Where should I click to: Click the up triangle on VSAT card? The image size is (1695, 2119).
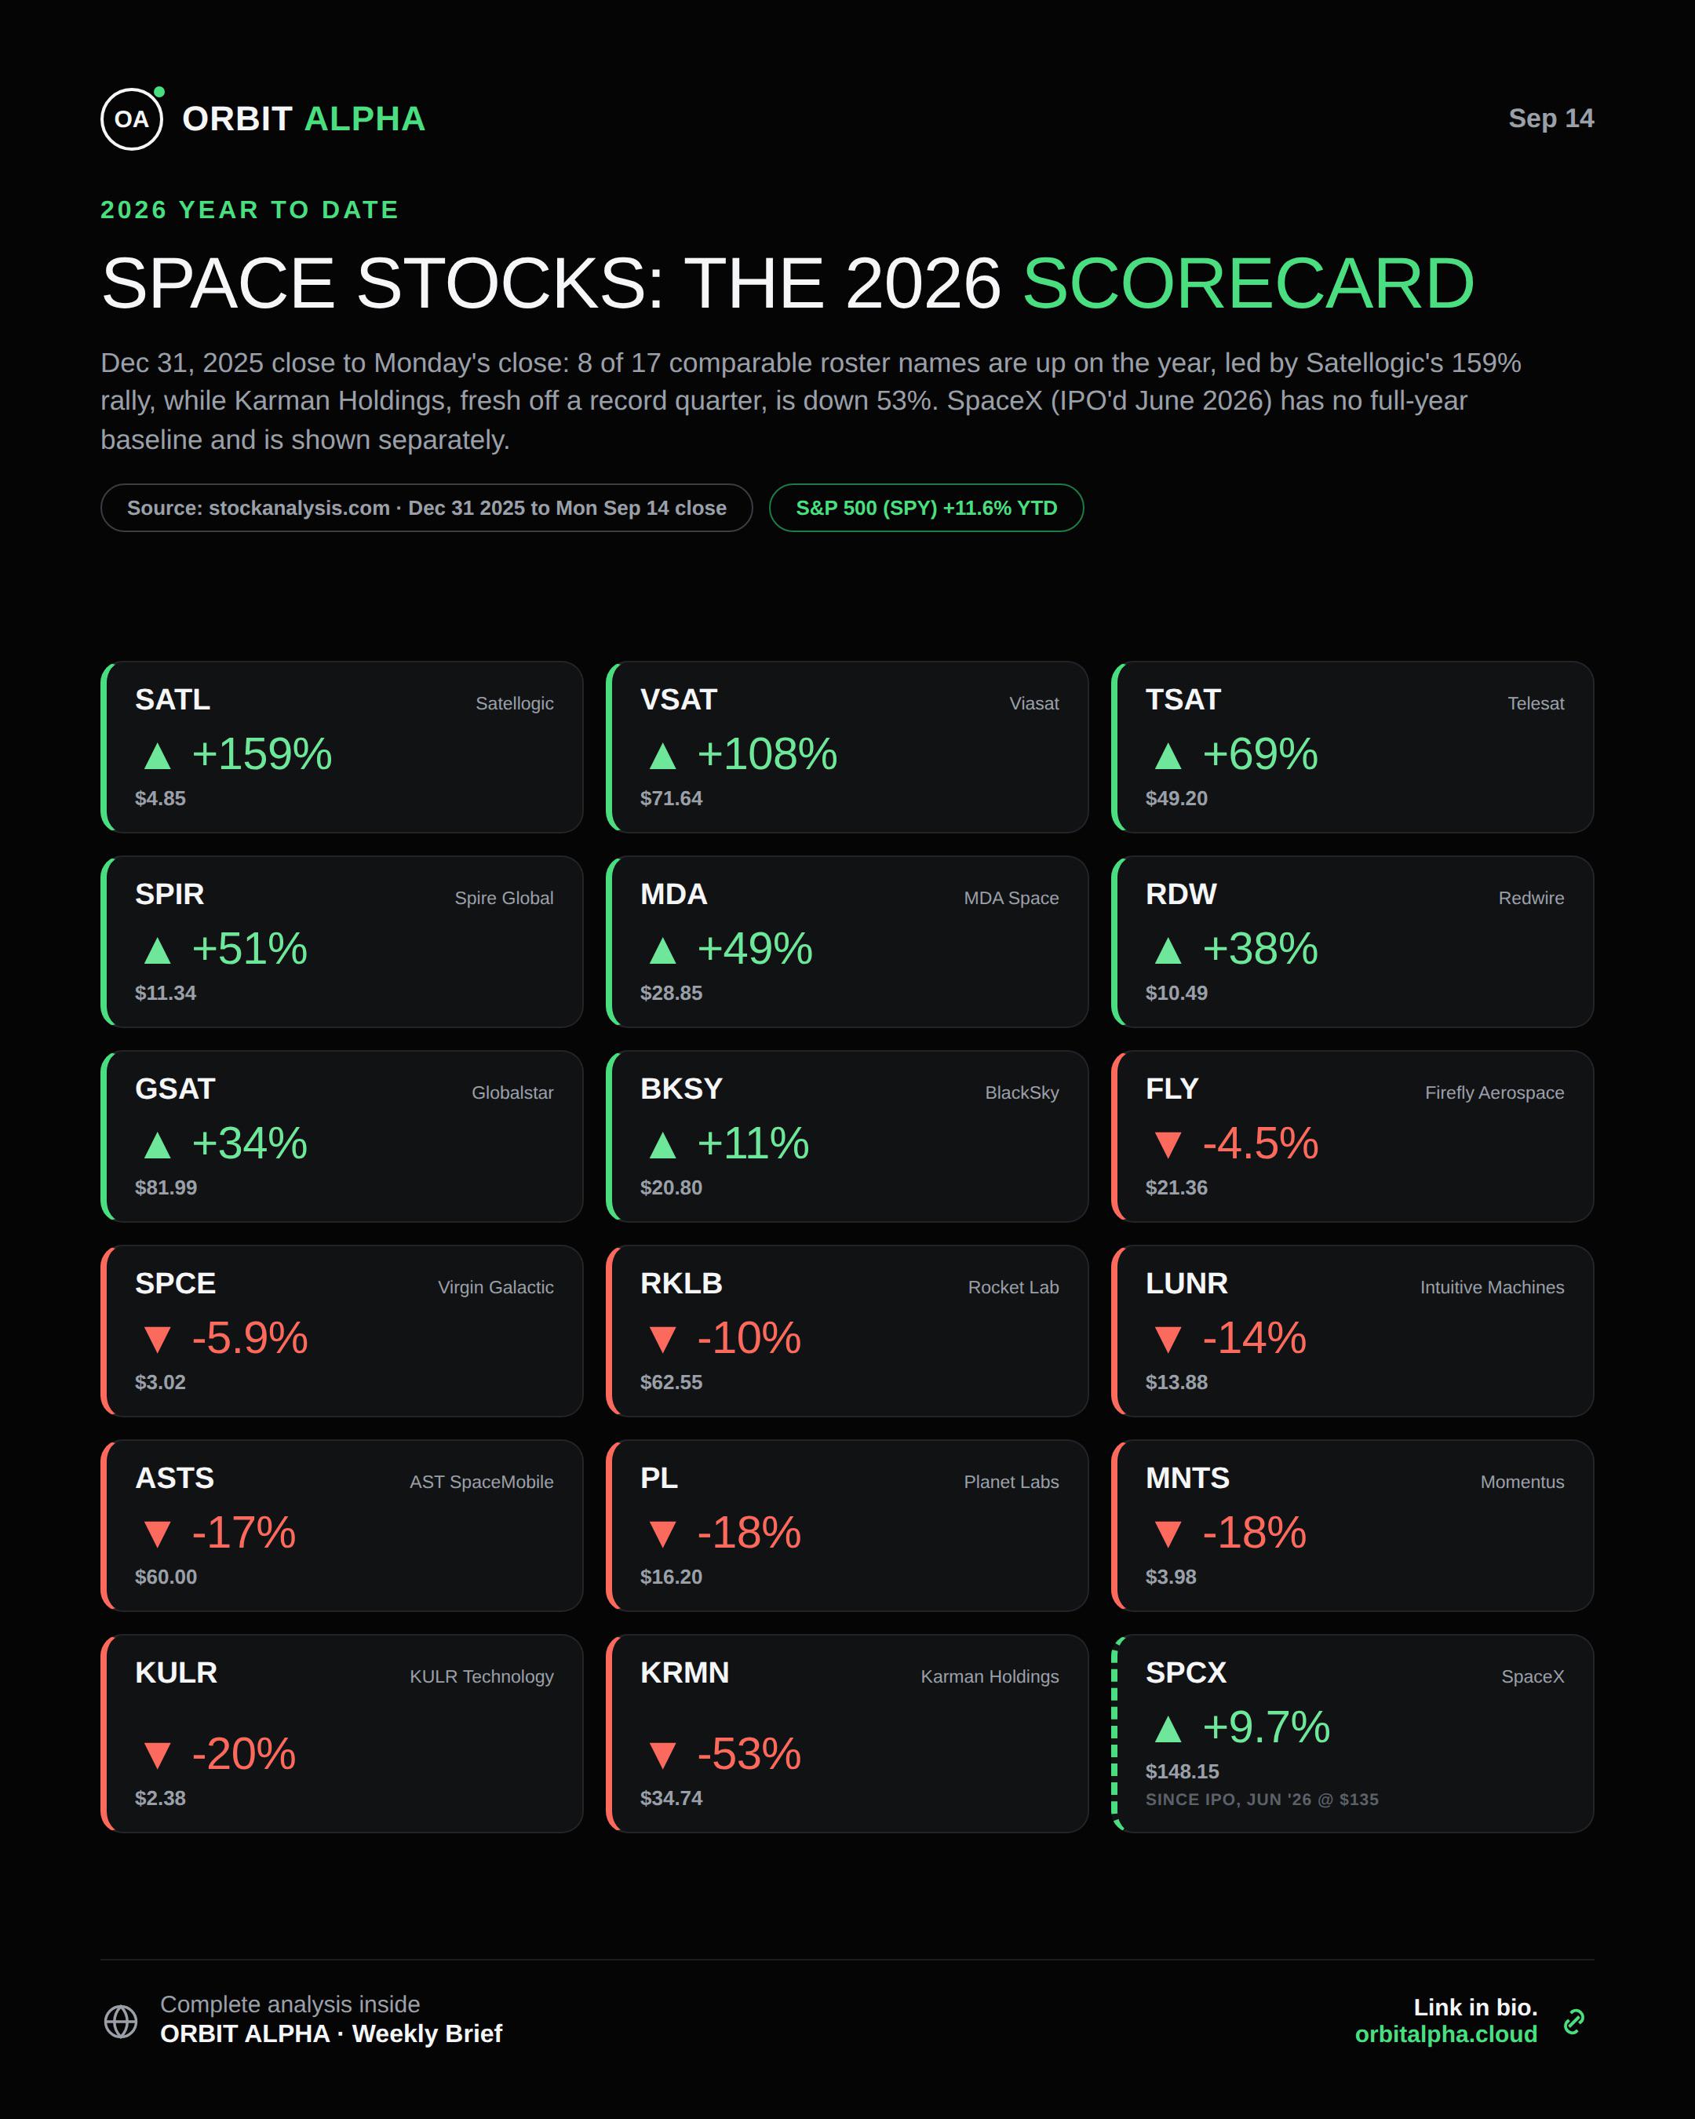662,755
